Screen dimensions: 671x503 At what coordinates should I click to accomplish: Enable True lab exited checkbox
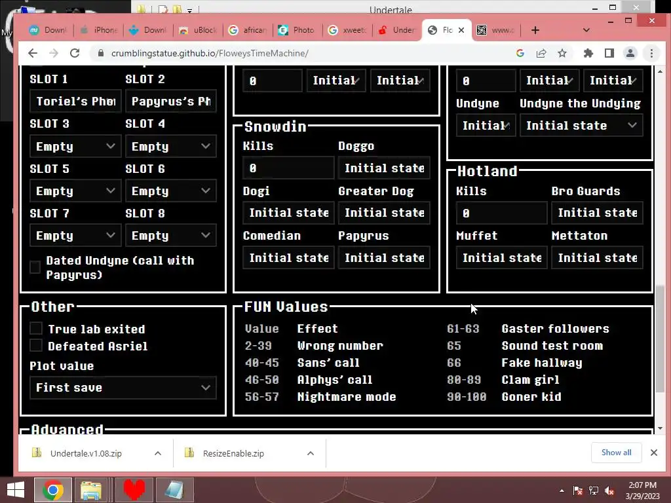pyautogui.click(x=36, y=329)
